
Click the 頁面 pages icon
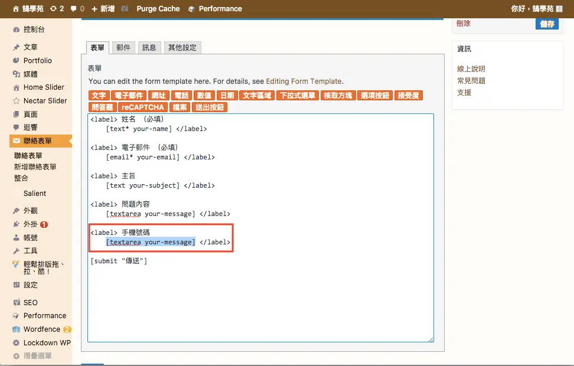coord(16,114)
